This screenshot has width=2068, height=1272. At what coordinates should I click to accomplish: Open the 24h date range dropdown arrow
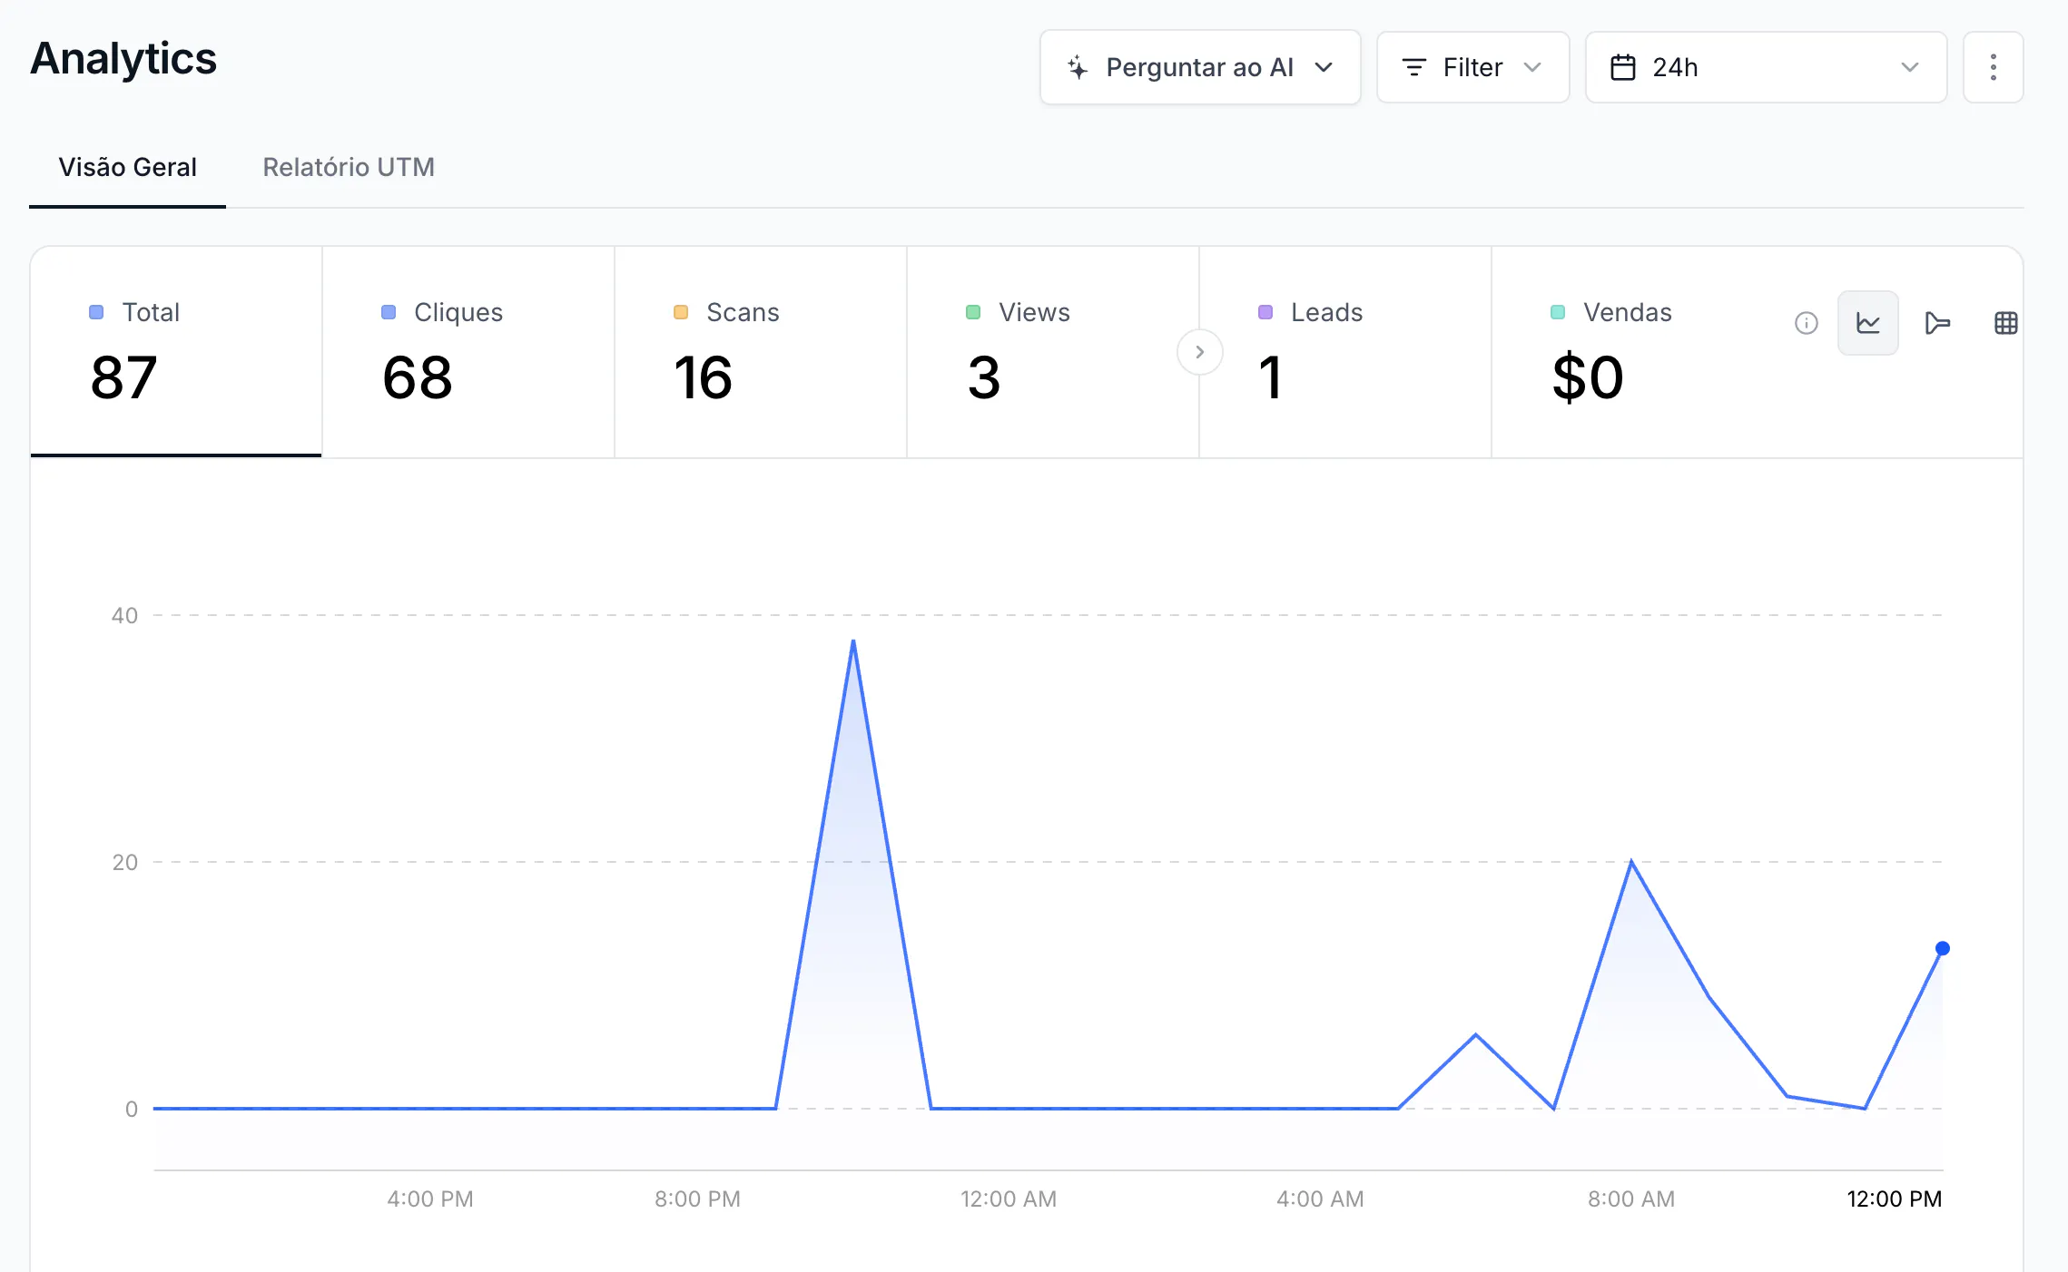[x=1909, y=67]
